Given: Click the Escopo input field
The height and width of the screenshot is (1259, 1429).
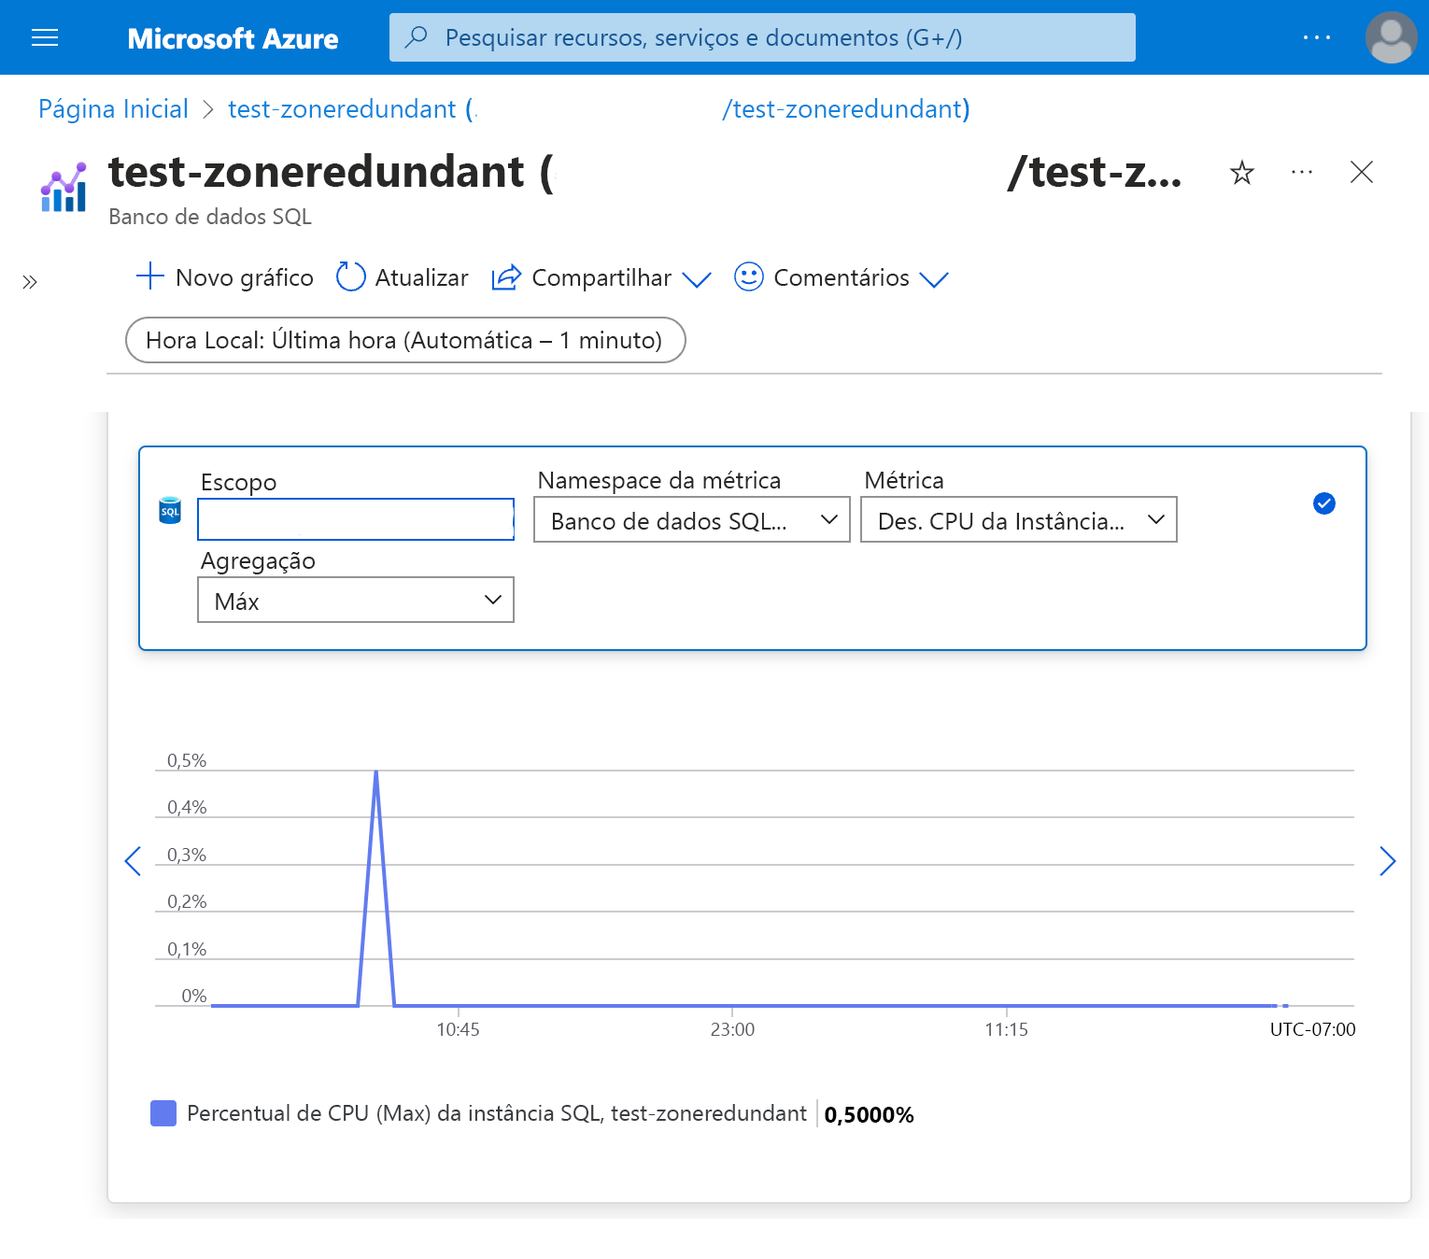Looking at the screenshot, I should click(355, 519).
